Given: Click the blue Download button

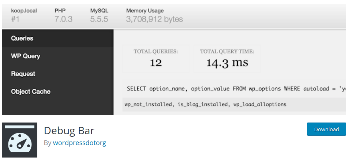Looking at the screenshot, I should point(326,129).
